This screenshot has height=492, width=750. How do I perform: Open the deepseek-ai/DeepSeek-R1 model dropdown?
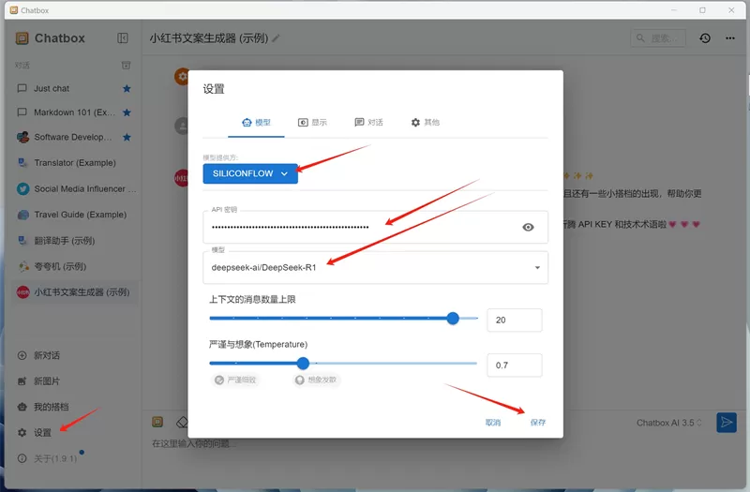click(376, 267)
